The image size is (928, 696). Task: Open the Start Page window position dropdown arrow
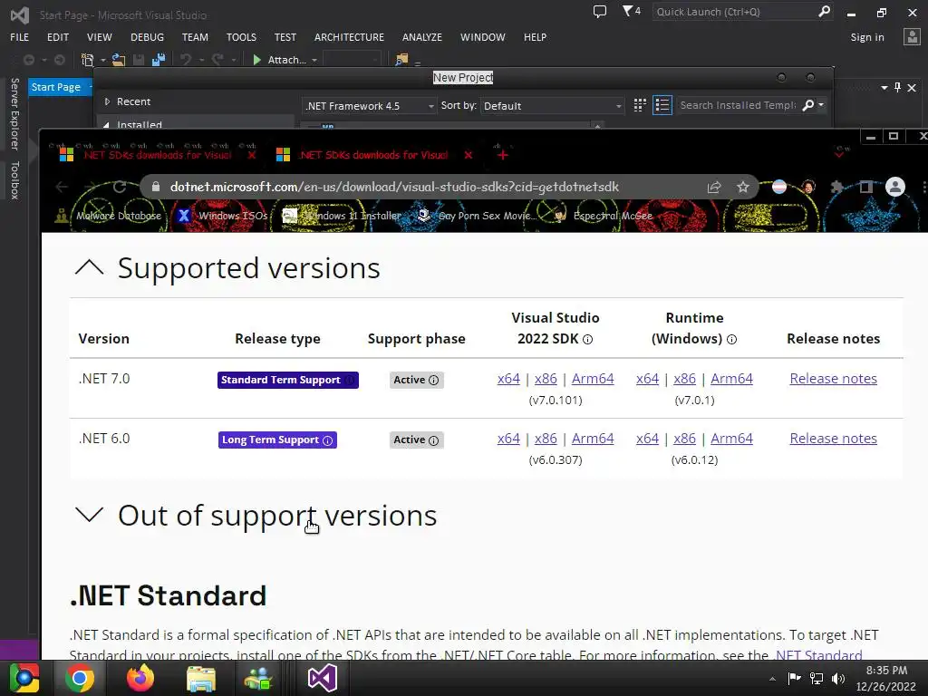click(x=884, y=88)
